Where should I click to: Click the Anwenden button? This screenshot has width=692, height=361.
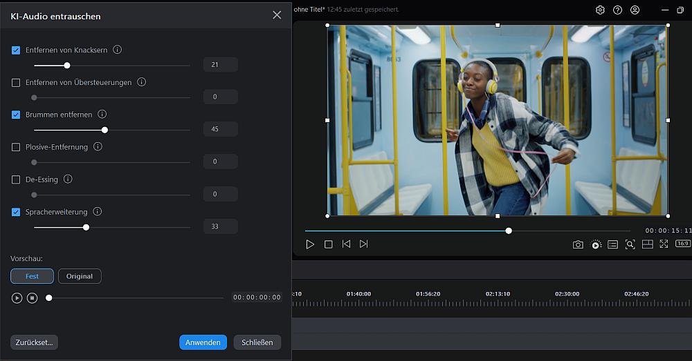click(203, 342)
